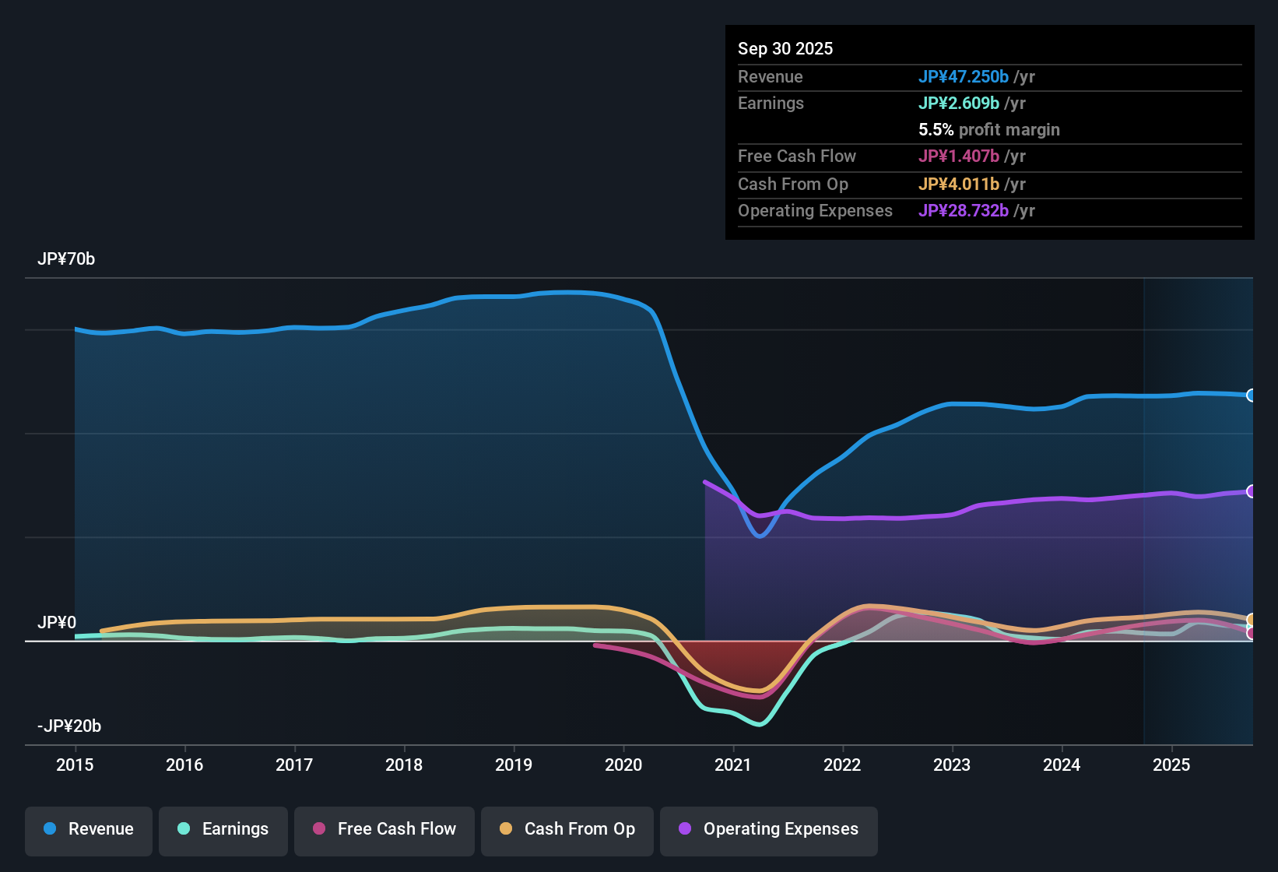Click the blue Revenue dot in the legend
The width and height of the screenshot is (1278, 872).
click(49, 829)
